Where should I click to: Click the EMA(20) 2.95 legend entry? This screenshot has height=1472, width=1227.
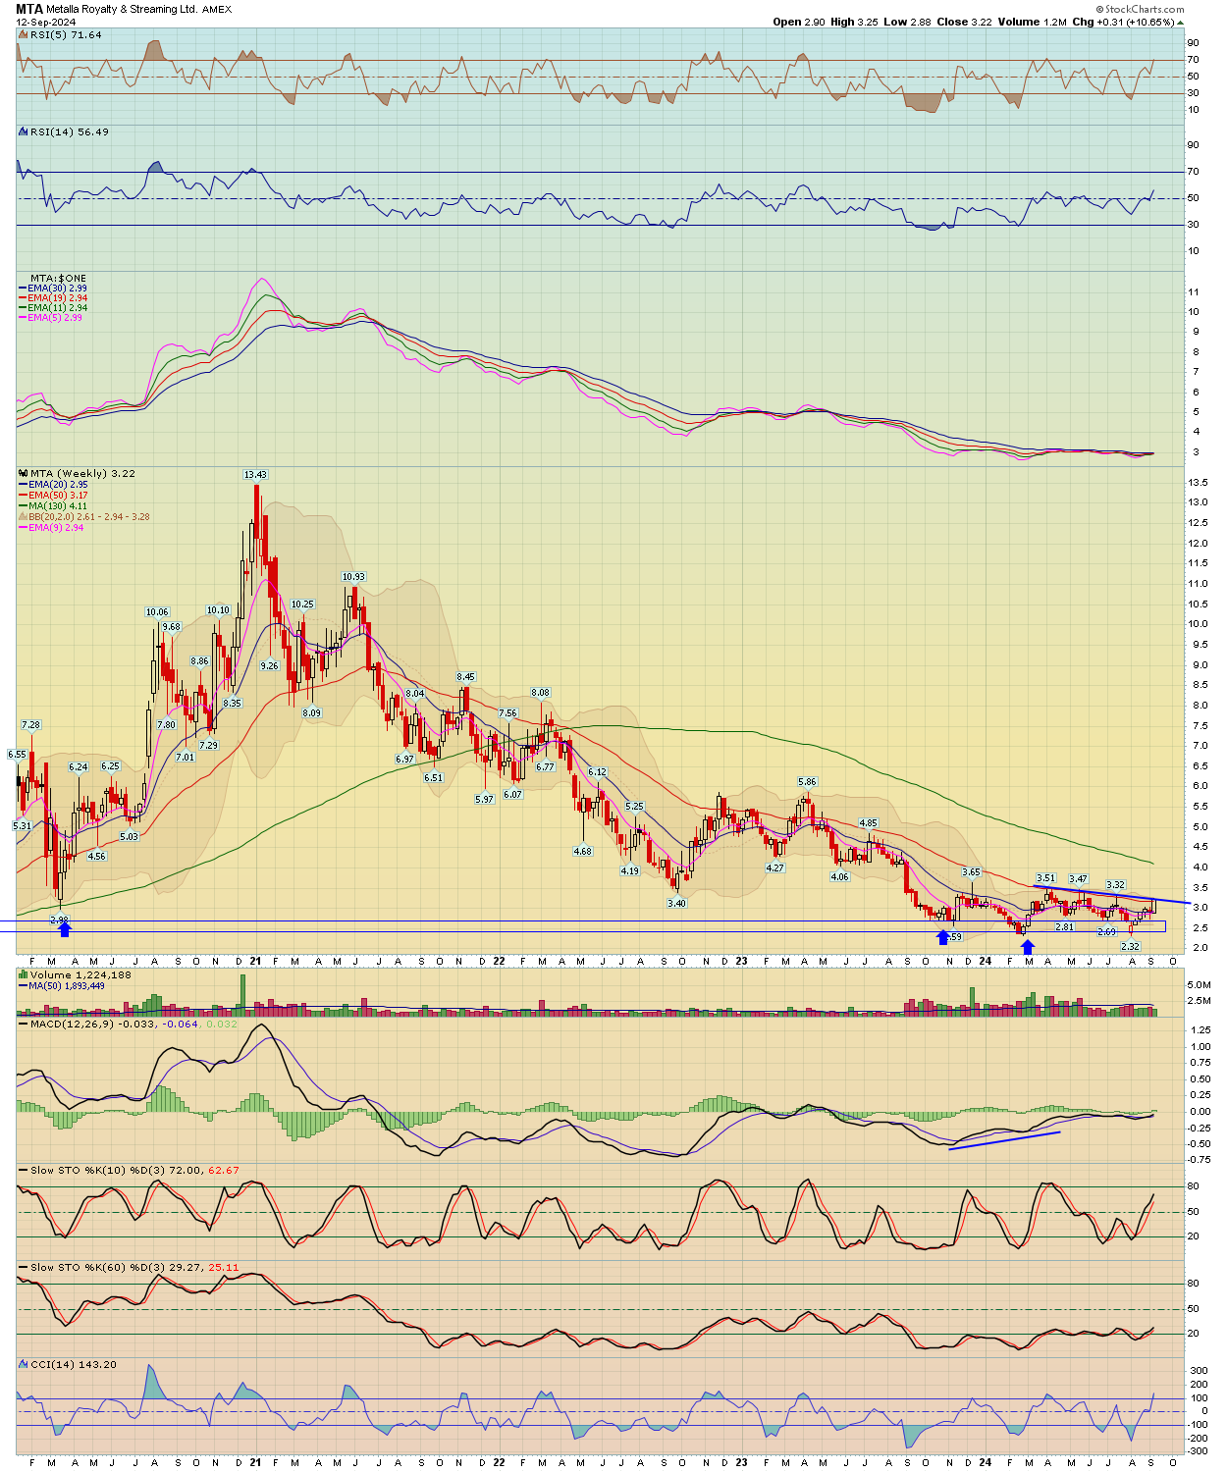[x=58, y=485]
